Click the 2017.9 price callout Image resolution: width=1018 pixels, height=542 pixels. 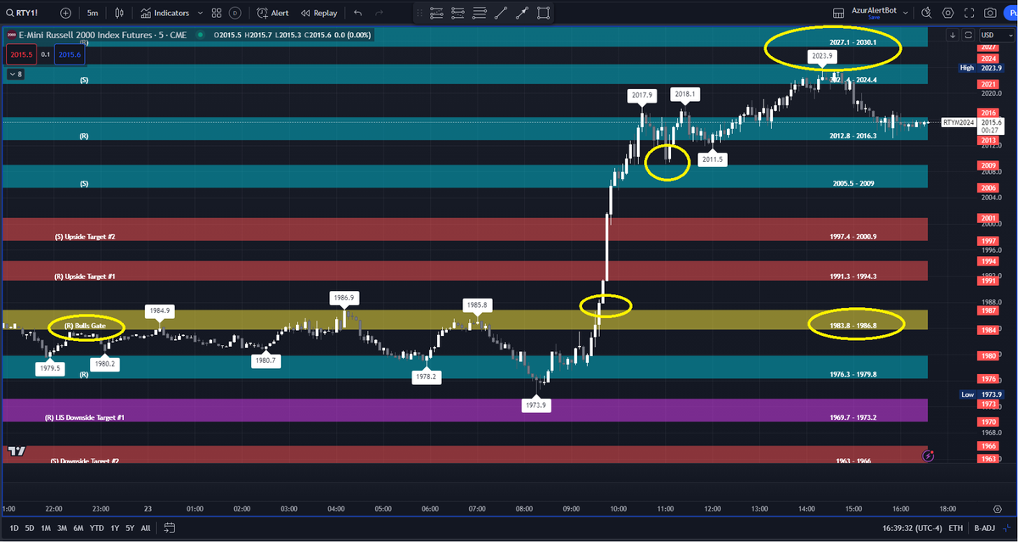(644, 96)
